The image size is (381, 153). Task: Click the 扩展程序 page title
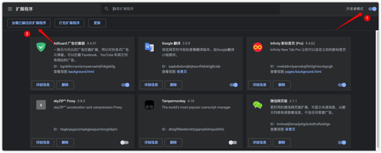point(24,9)
